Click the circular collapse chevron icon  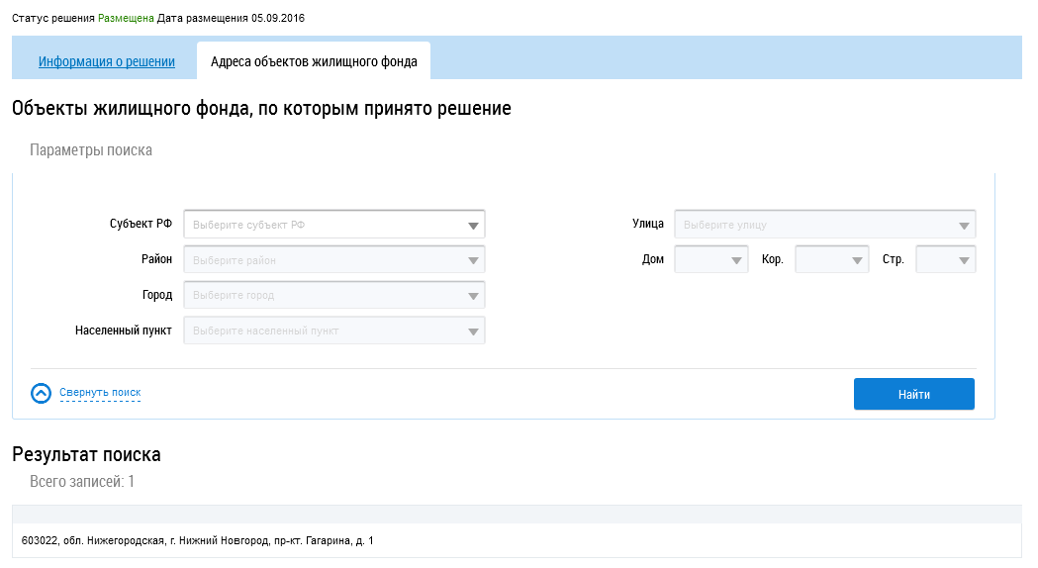(x=41, y=393)
